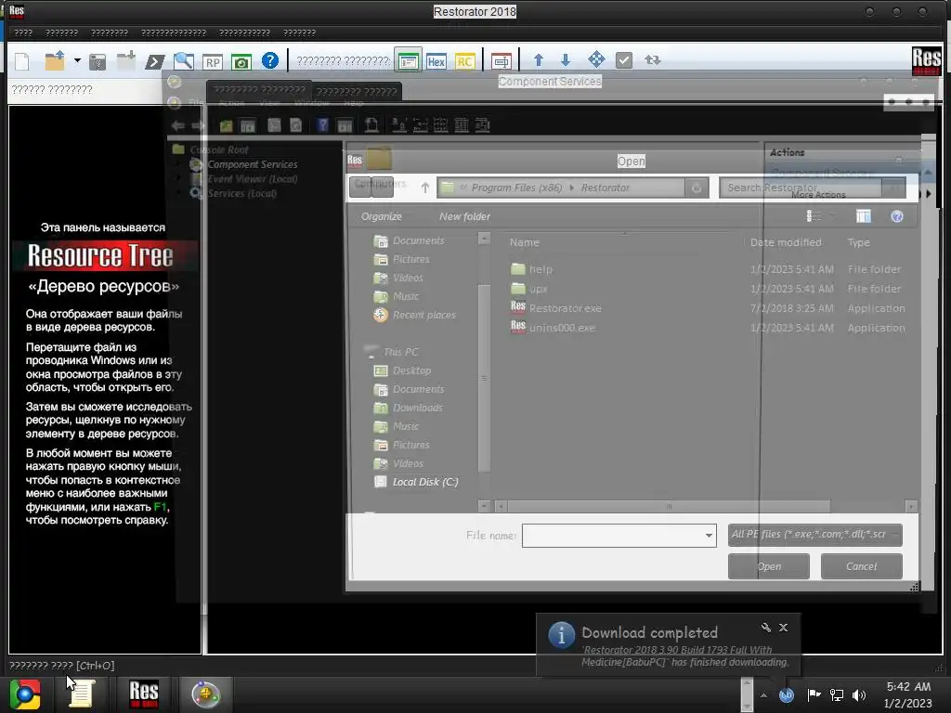
Task: Click New folder in the Open dialog
Action: (x=464, y=216)
